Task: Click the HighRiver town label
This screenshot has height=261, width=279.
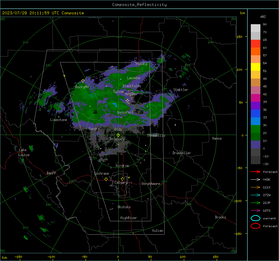Action: 129,218
